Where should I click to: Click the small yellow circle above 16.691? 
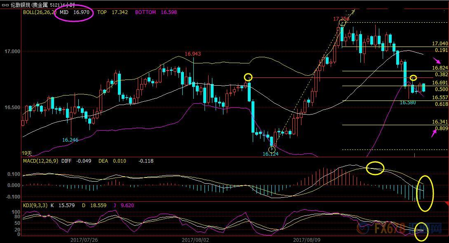(x=413, y=78)
